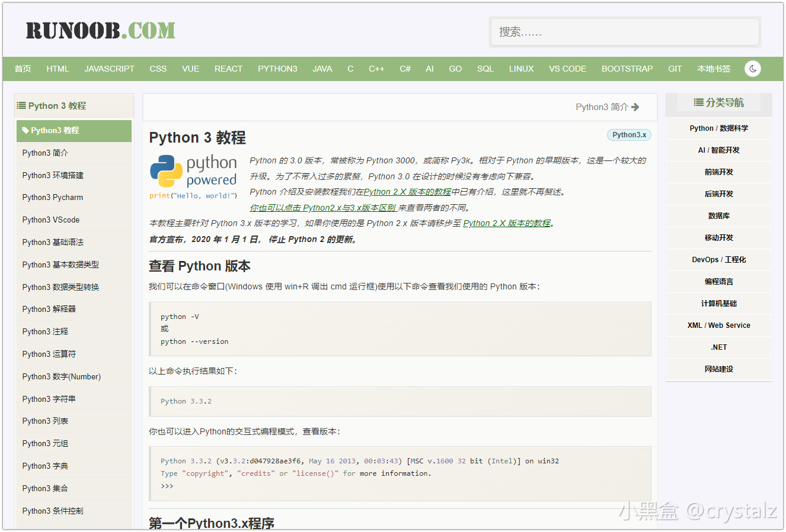Open the C++ nav item
Screen dimensions: 786x532
point(376,69)
